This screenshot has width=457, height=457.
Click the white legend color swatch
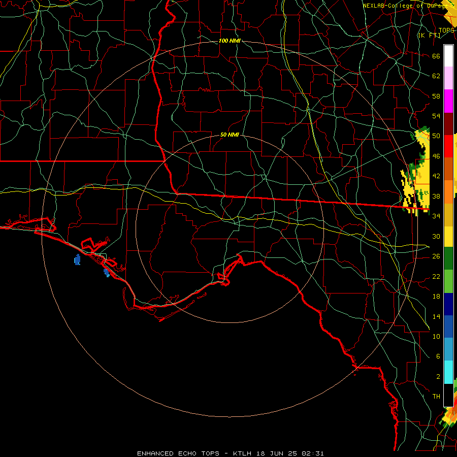(x=448, y=56)
